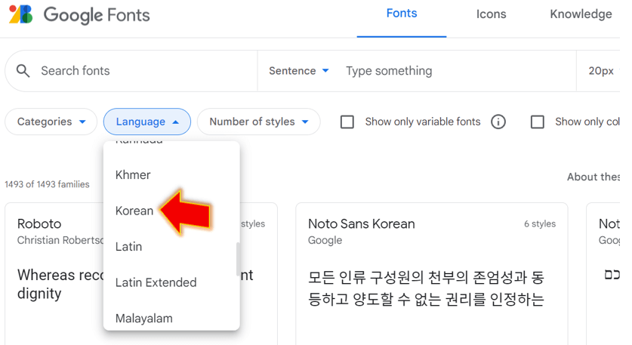
Task: Click Google author under Noto Sans Korean
Action: click(325, 240)
